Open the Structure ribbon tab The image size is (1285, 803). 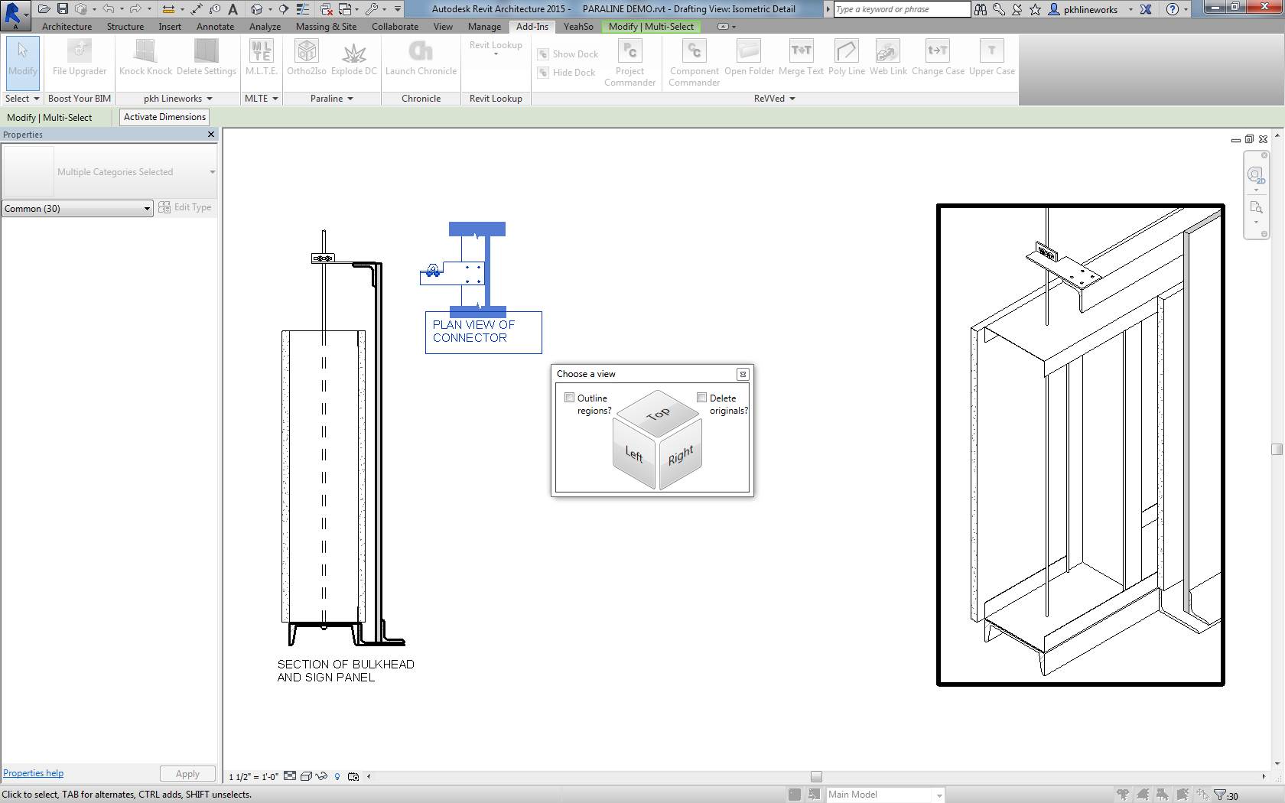pyautogui.click(x=125, y=27)
